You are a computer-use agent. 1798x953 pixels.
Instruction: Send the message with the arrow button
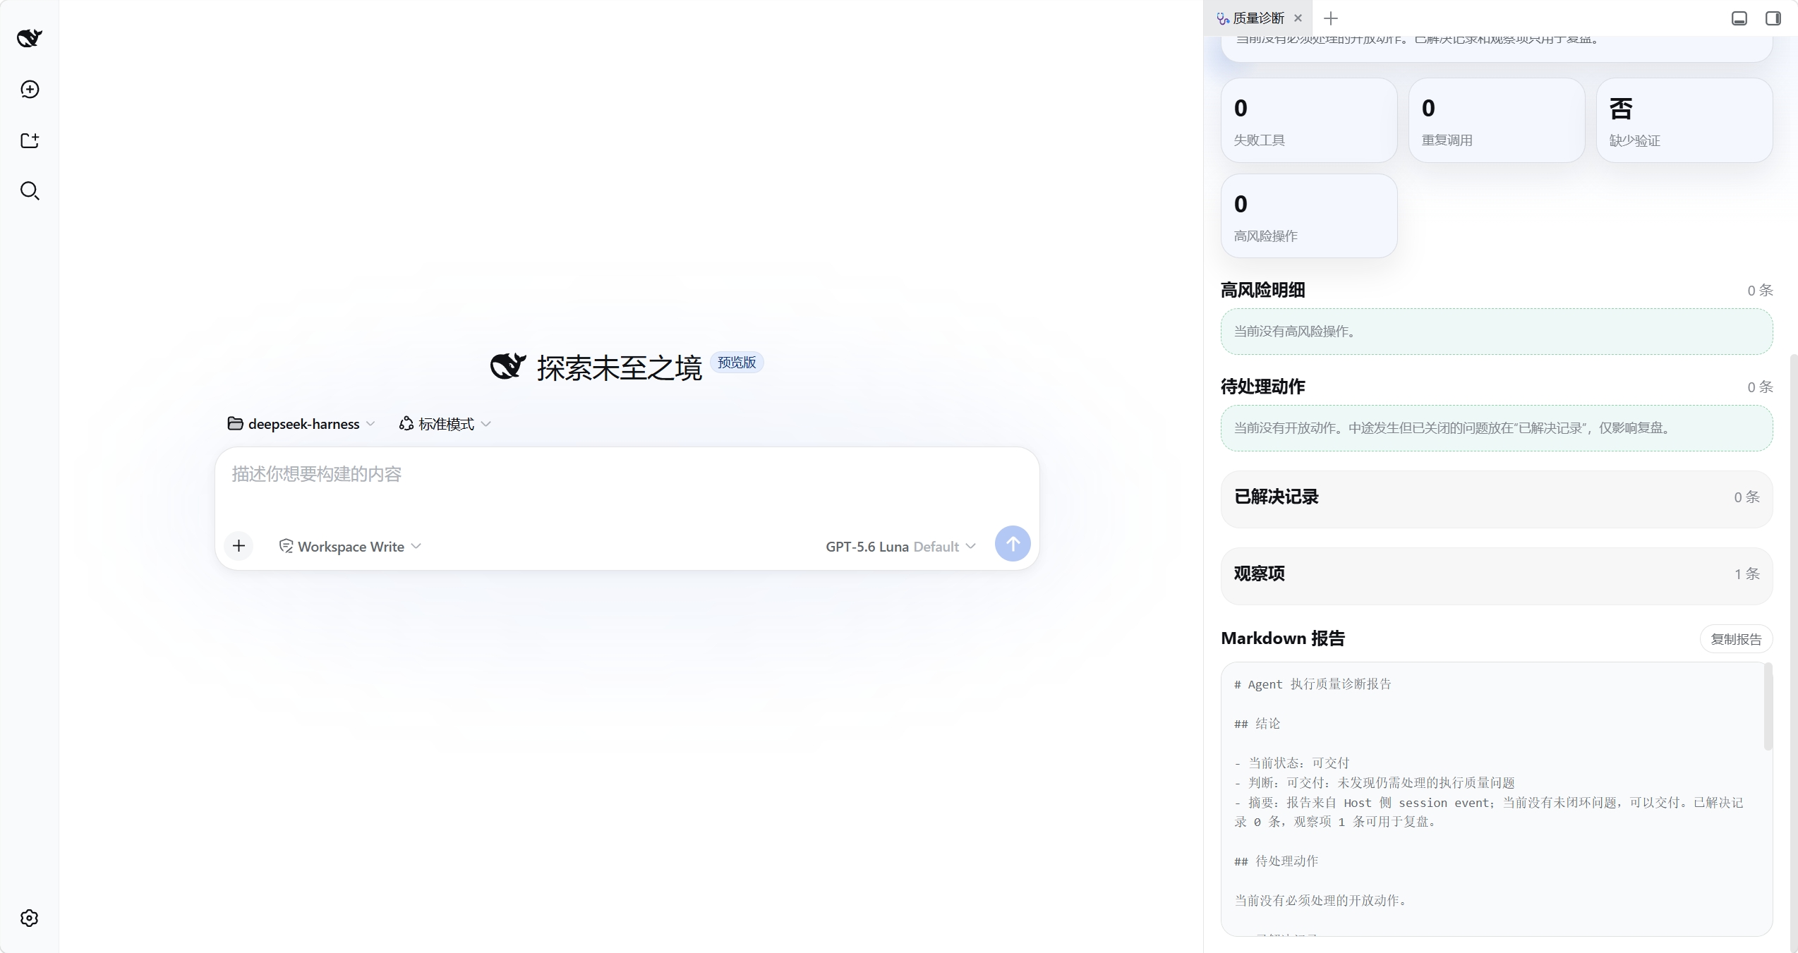click(x=1013, y=544)
